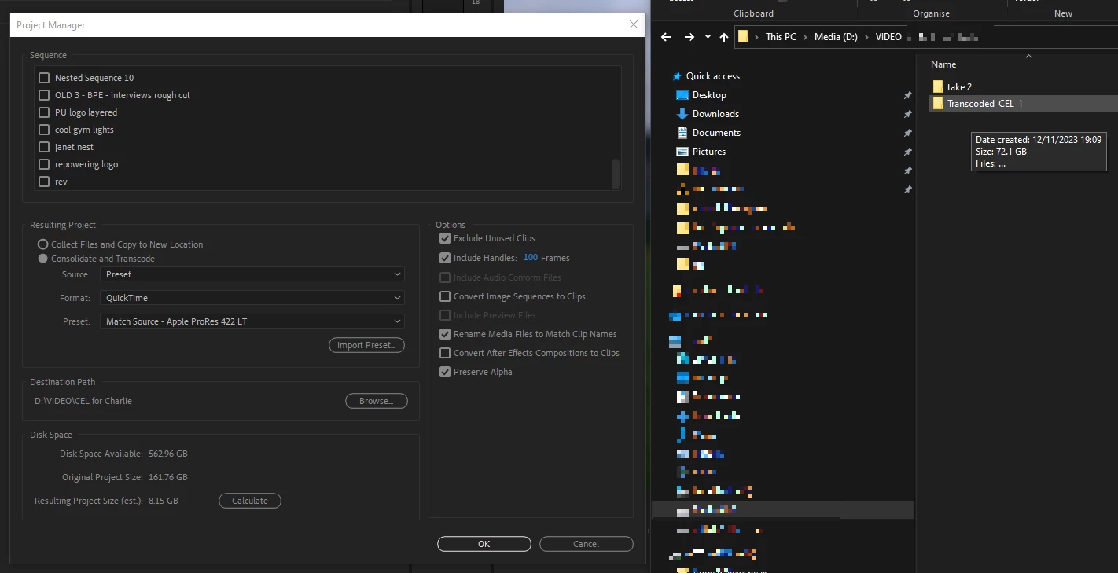The height and width of the screenshot is (573, 1118).
Task: Close the Project Manager dialog
Action: point(634,25)
